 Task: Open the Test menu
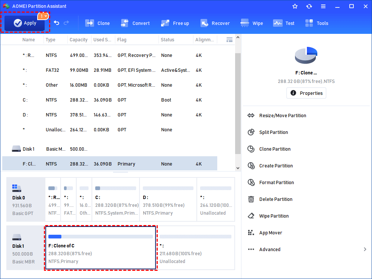[284, 23]
